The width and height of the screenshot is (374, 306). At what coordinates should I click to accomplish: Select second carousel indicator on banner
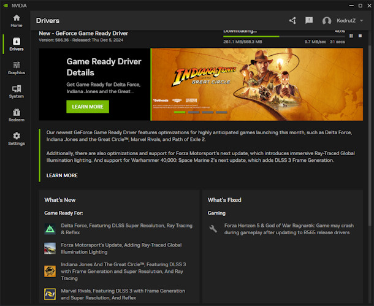pos(194,113)
